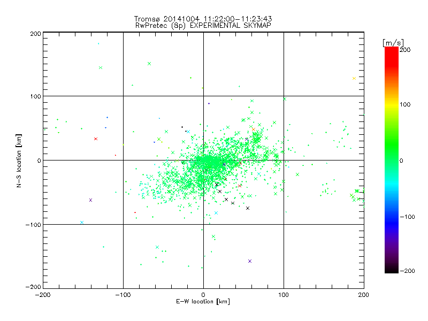Click the purple X marker at lower left

(x=90, y=200)
